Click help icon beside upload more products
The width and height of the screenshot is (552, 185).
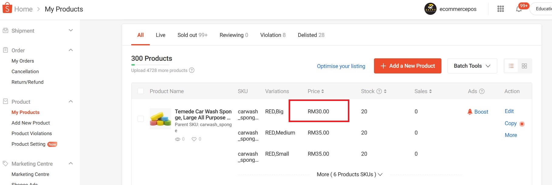[192, 70]
